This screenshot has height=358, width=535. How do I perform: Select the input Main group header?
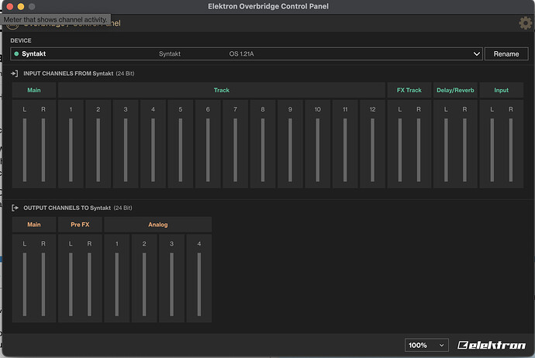34,90
